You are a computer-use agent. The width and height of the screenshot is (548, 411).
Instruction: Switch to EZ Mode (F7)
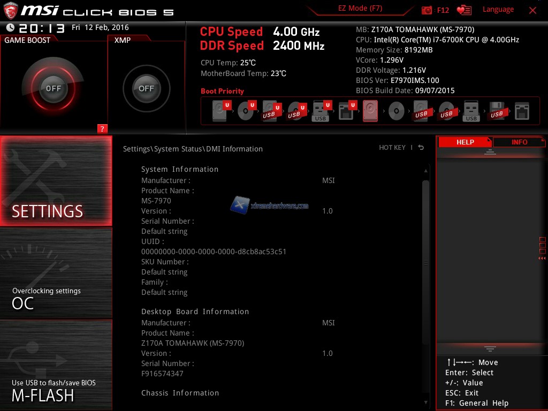(x=360, y=9)
